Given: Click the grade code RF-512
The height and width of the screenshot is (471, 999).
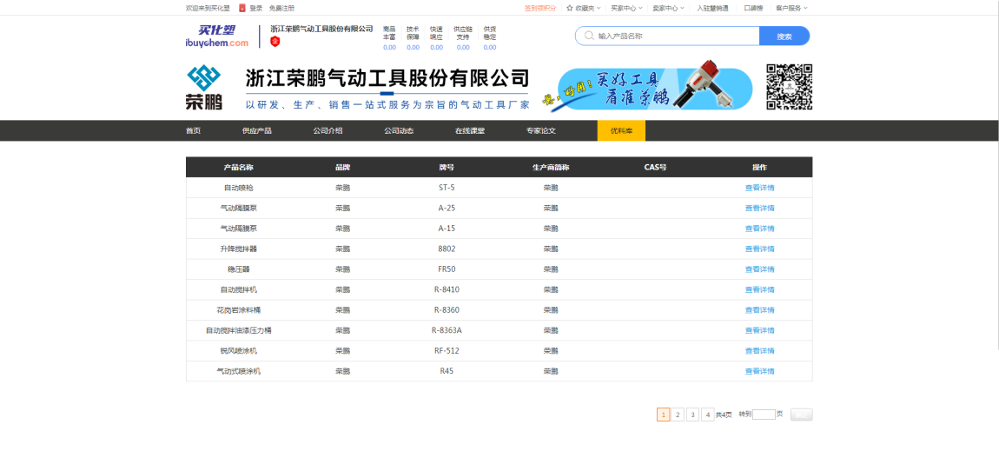Looking at the screenshot, I should pyautogui.click(x=447, y=350).
